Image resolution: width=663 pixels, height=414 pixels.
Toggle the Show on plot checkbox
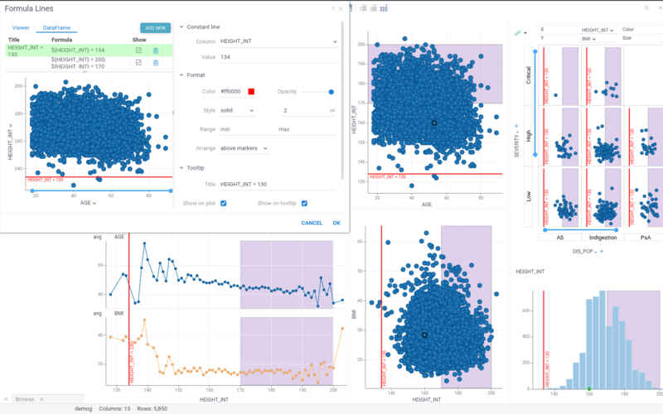pos(223,203)
